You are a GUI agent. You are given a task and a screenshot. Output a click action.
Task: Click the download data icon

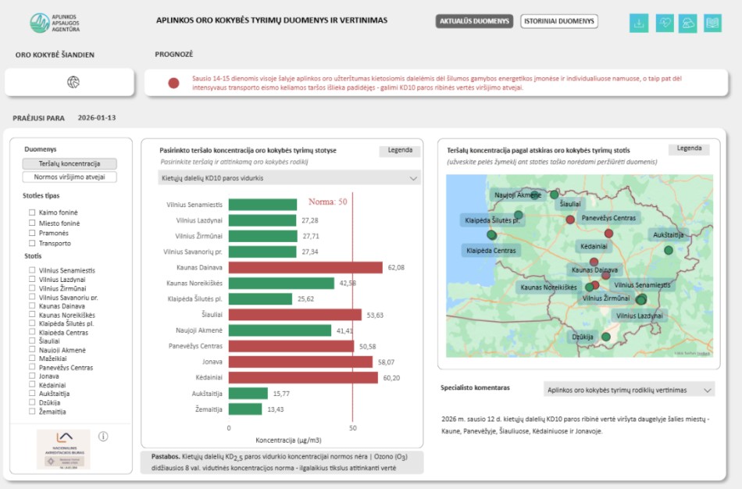(x=639, y=23)
